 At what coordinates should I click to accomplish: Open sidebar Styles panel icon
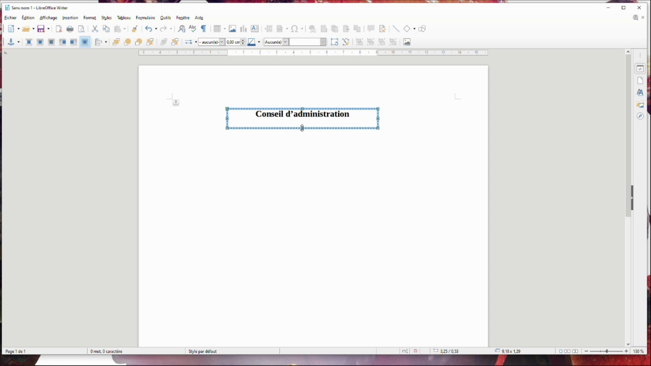pos(640,93)
